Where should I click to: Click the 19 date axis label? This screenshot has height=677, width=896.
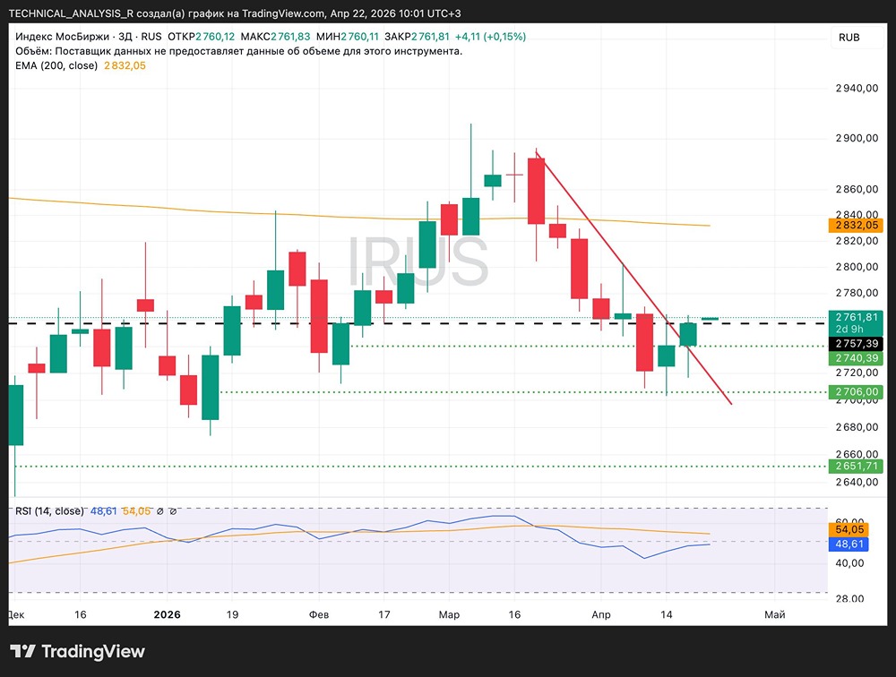tap(232, 614)
